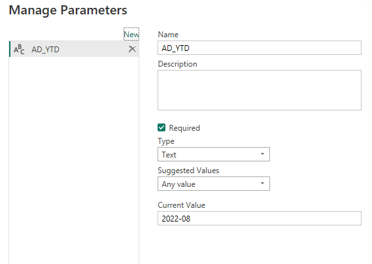
Task: Delete the AD_YTD parameter with X
Action: click(132, 49)
